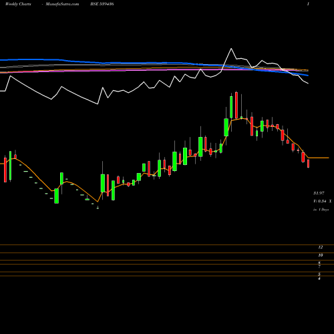This screenshot has width=334, height=334.
Task: Click the 'MunafaSutra.com' label
Action: tap(62, 4)
